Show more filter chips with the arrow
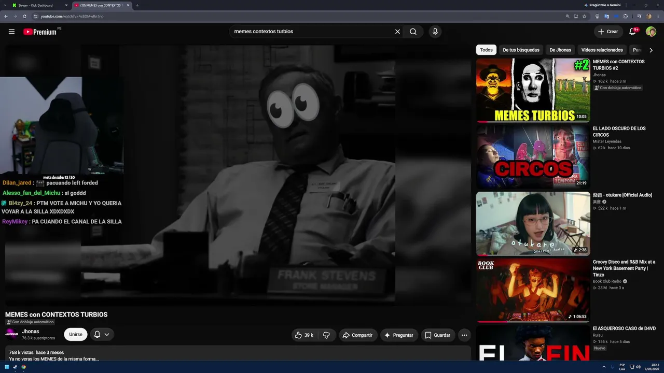 pos(651,50)
